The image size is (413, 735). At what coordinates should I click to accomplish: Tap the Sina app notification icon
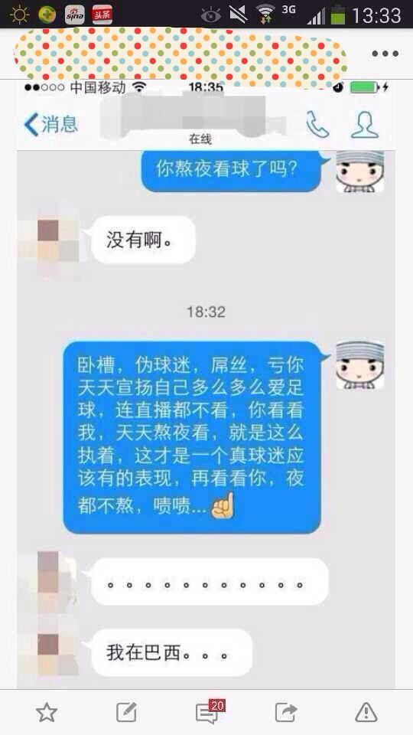tap(74, 15)
